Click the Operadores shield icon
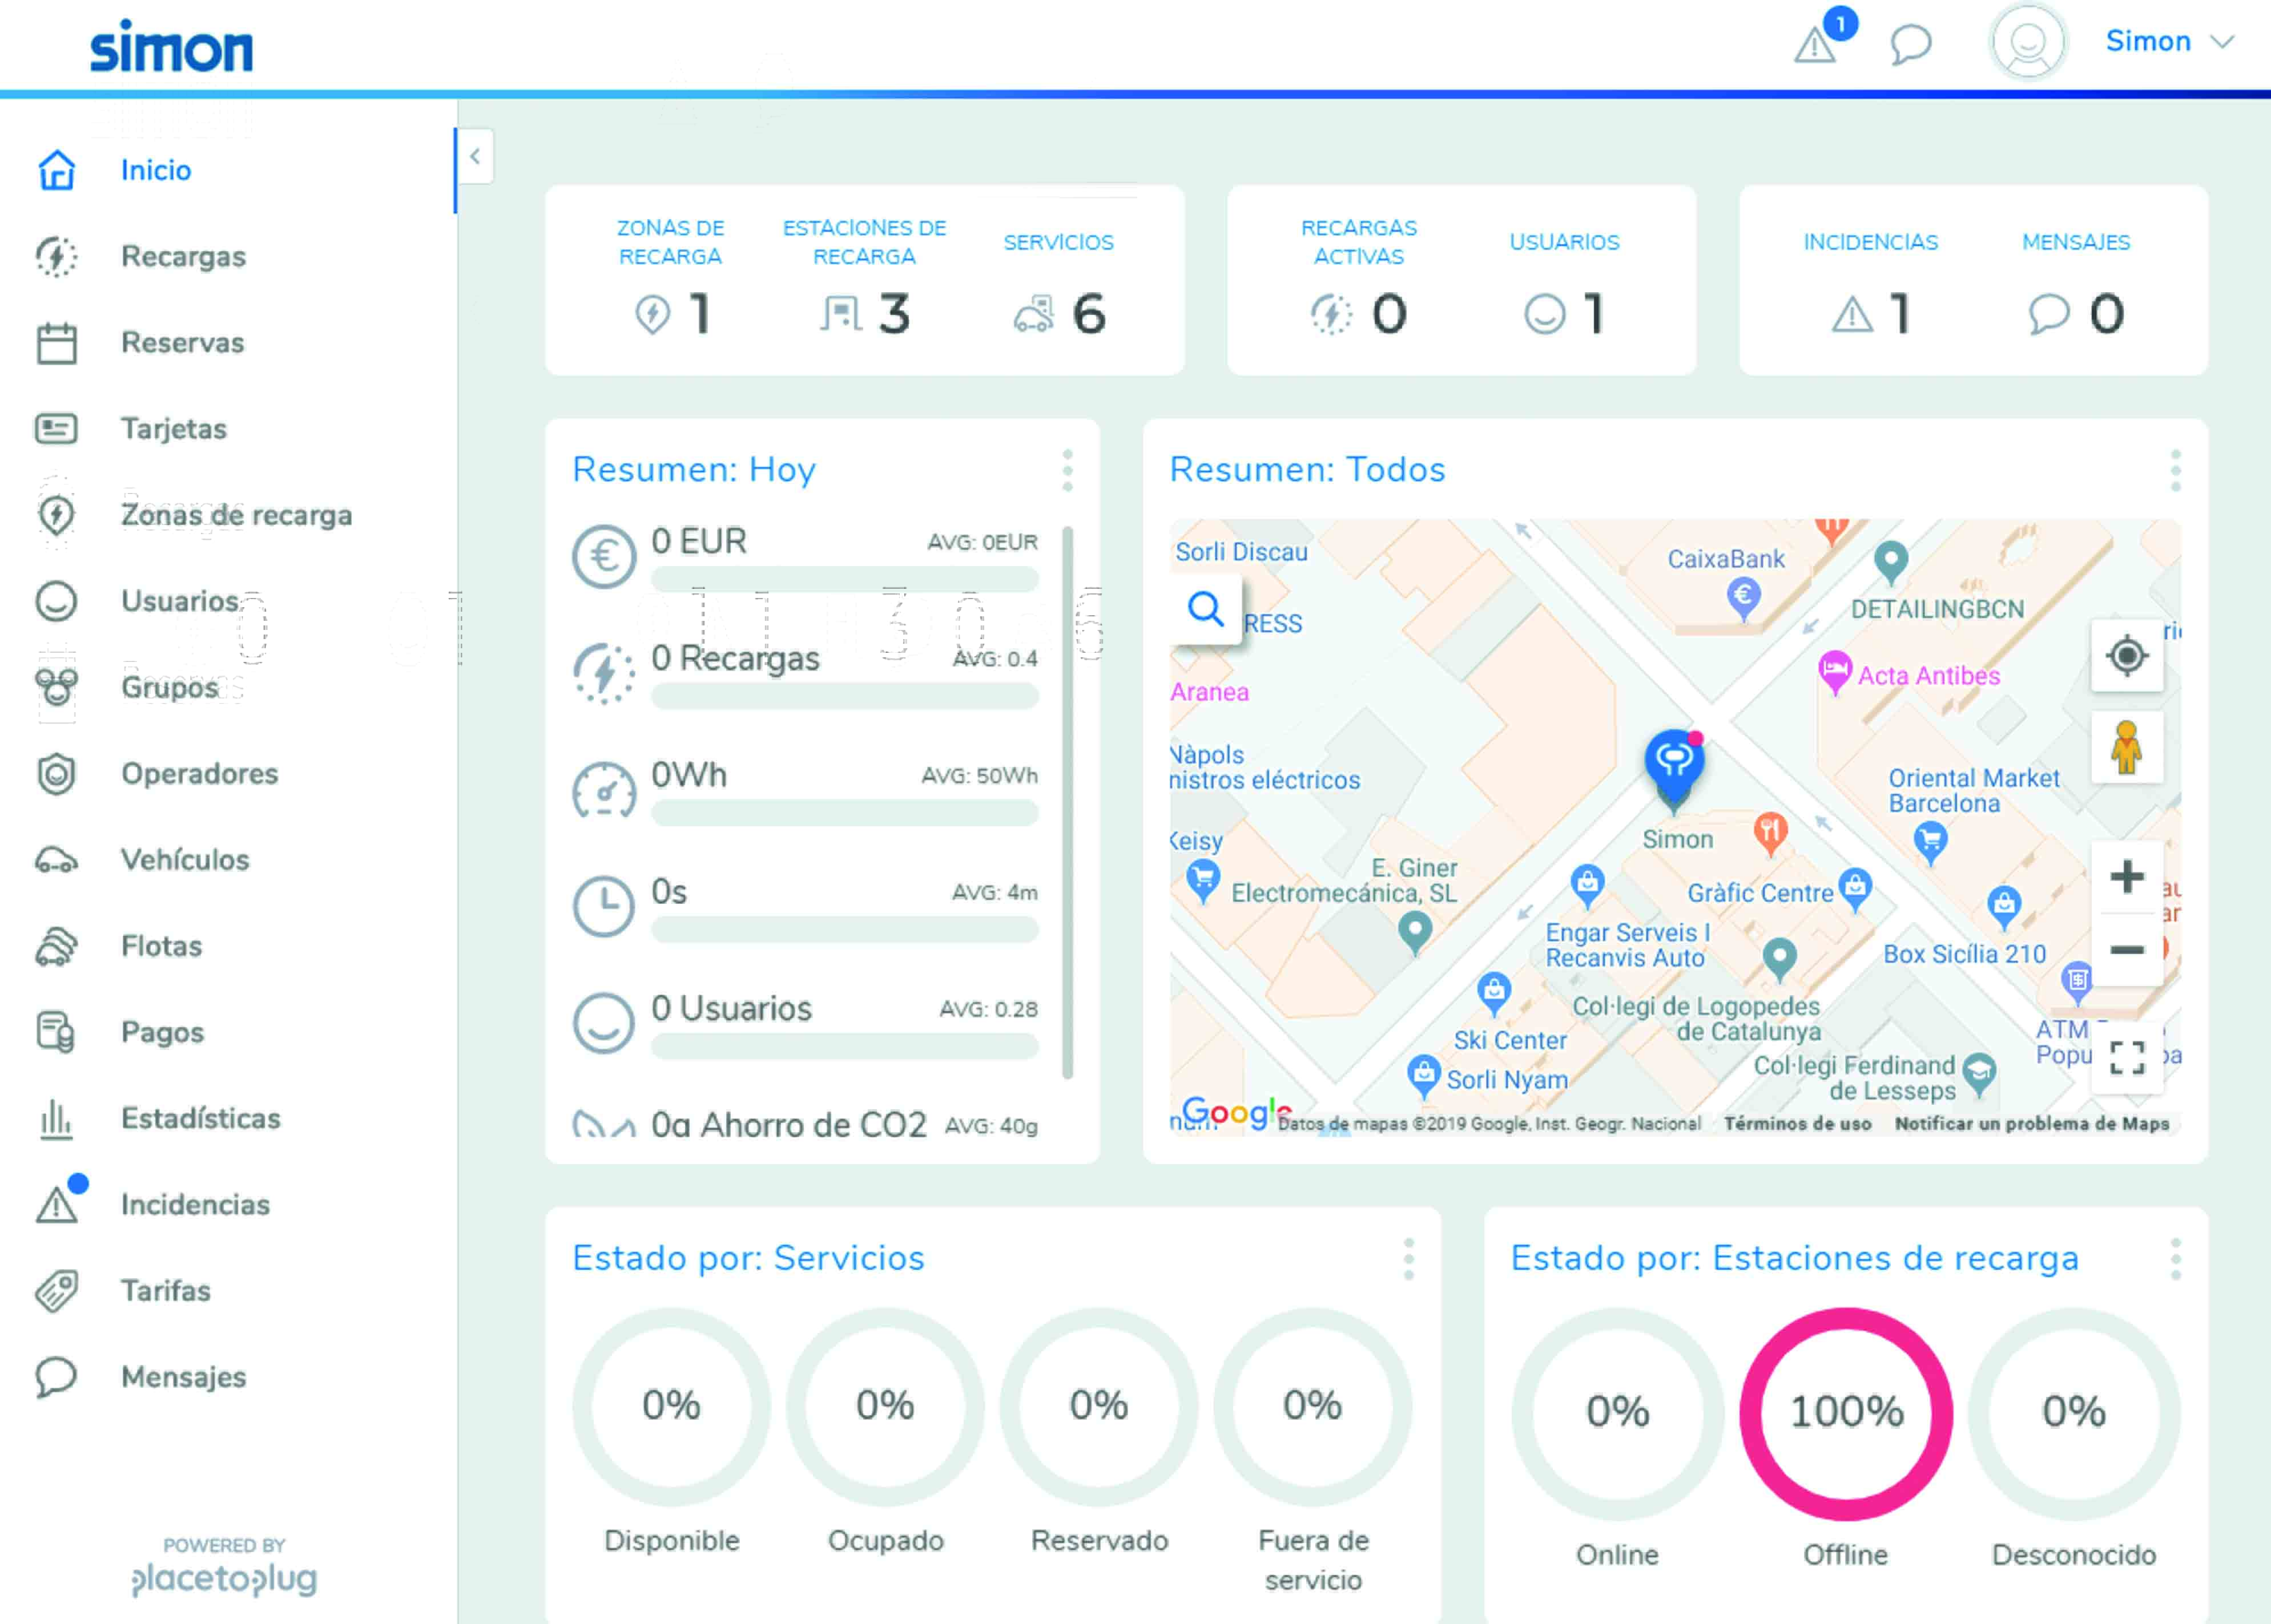 tap(56, 773)
